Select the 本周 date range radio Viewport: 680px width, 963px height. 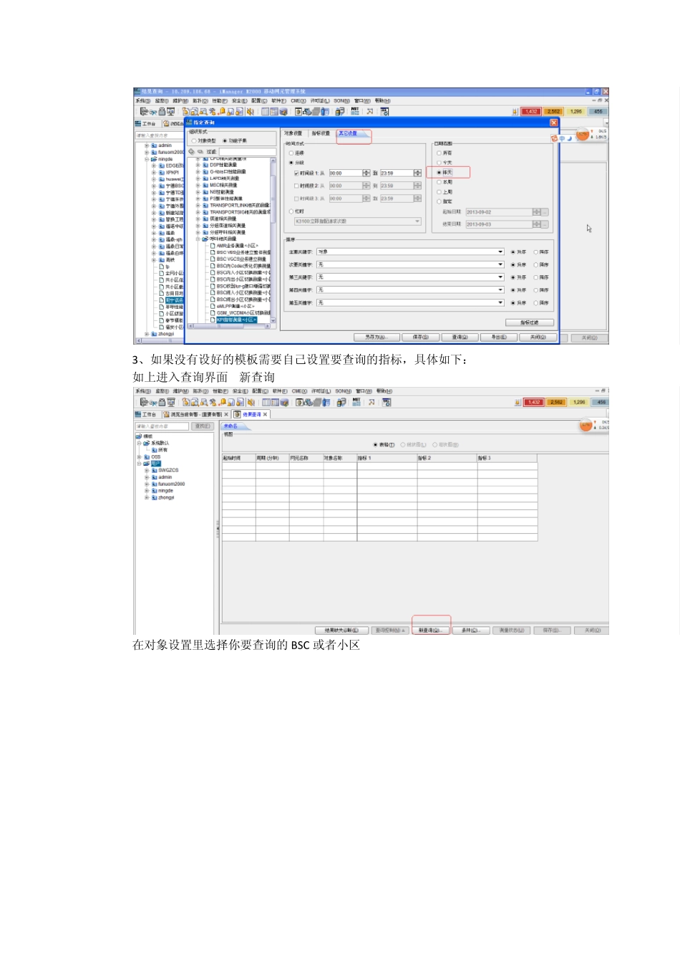pyautogui.click(x=439, y=182)
